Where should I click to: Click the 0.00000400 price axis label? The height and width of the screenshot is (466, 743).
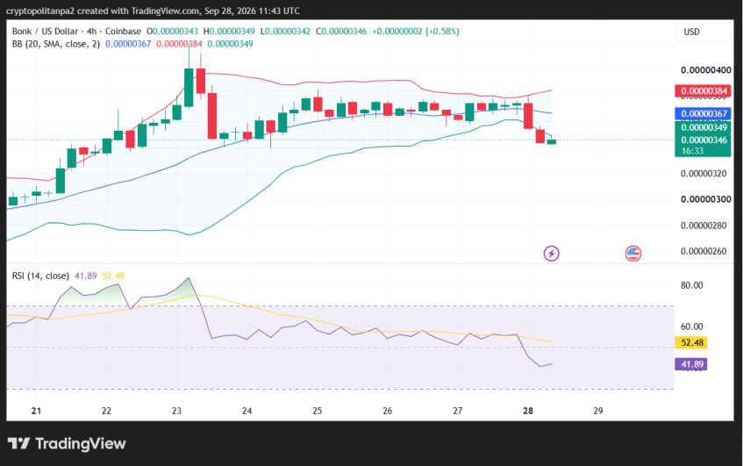click(x=705, y=70)
